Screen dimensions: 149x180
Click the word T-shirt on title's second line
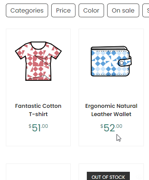coord(38,114)
